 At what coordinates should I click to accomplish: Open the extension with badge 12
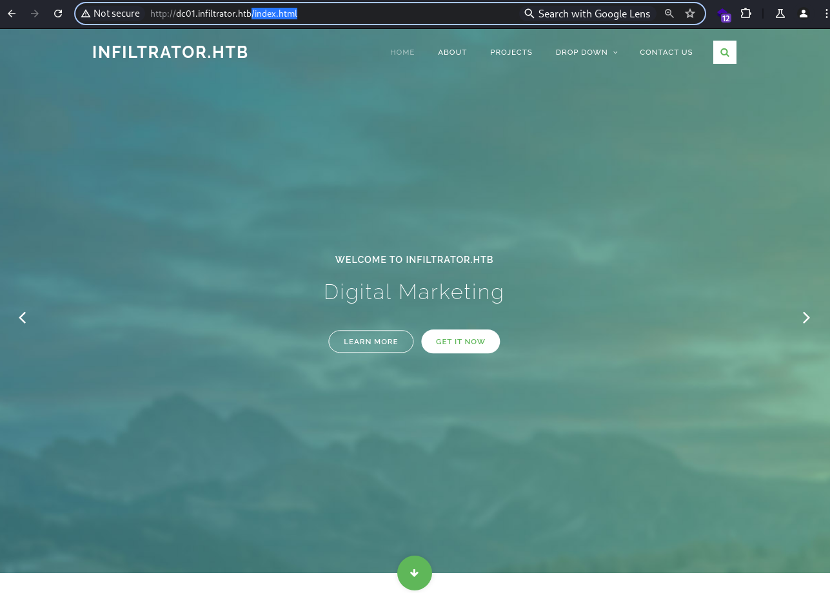point(724,15)
